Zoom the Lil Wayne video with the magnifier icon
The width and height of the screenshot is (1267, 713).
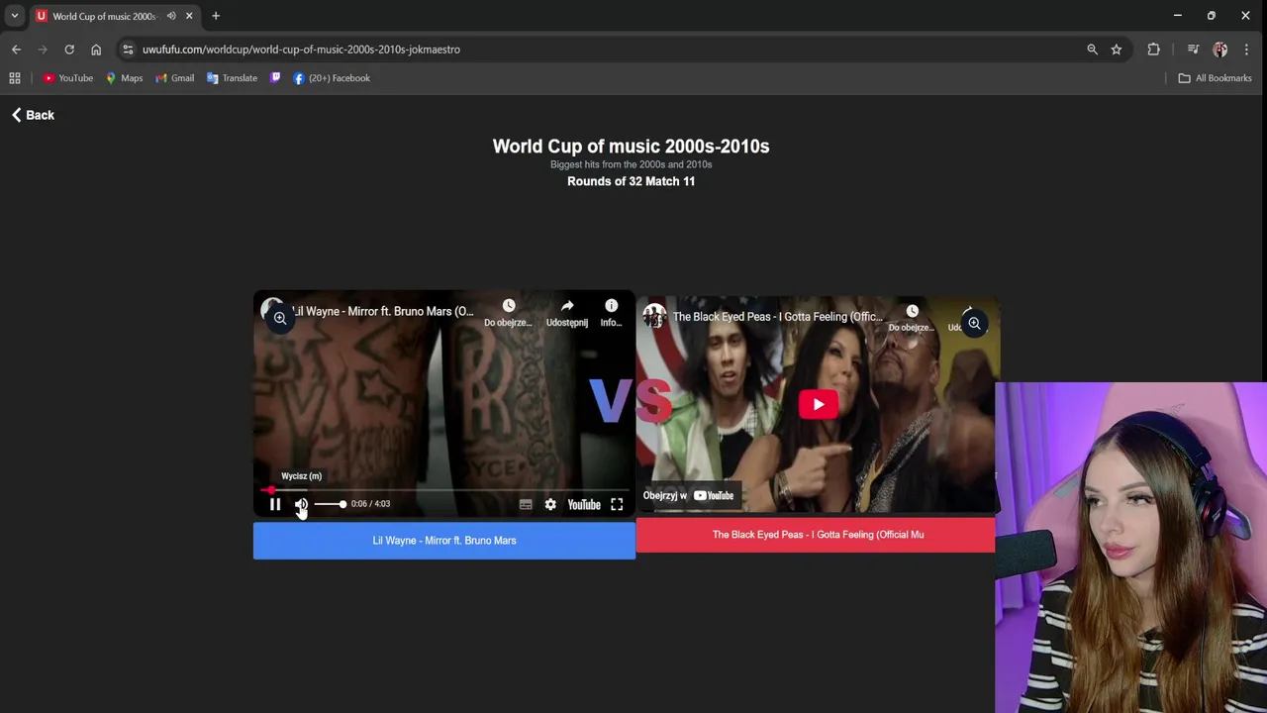280,318
